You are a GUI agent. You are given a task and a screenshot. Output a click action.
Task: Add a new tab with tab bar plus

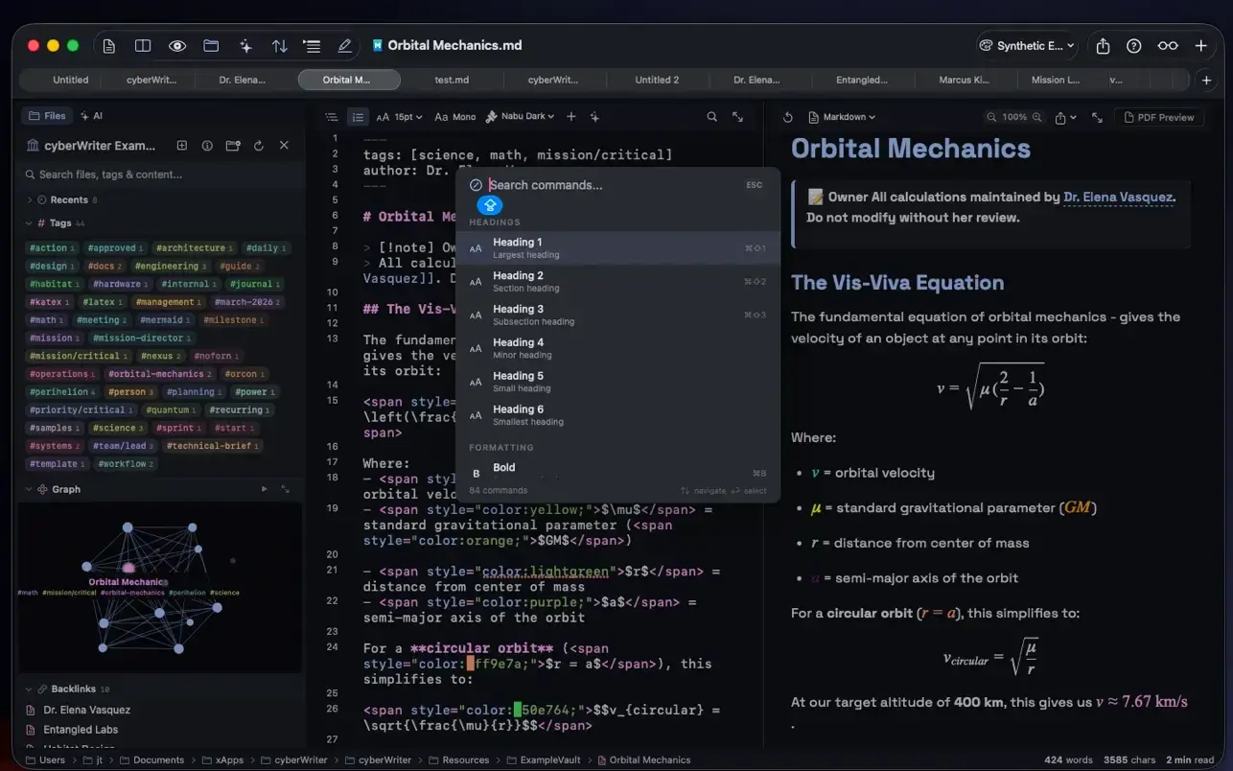[1205, 81]
